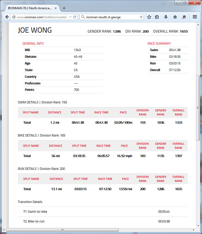Viewport: 202px width, 234px height.
Task: Click the vertical scrollbar thumb
Action: [x=198, y=108]
